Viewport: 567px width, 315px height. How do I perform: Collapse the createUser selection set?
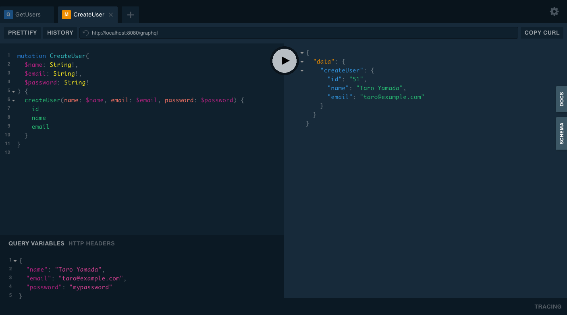click(13, 100)
